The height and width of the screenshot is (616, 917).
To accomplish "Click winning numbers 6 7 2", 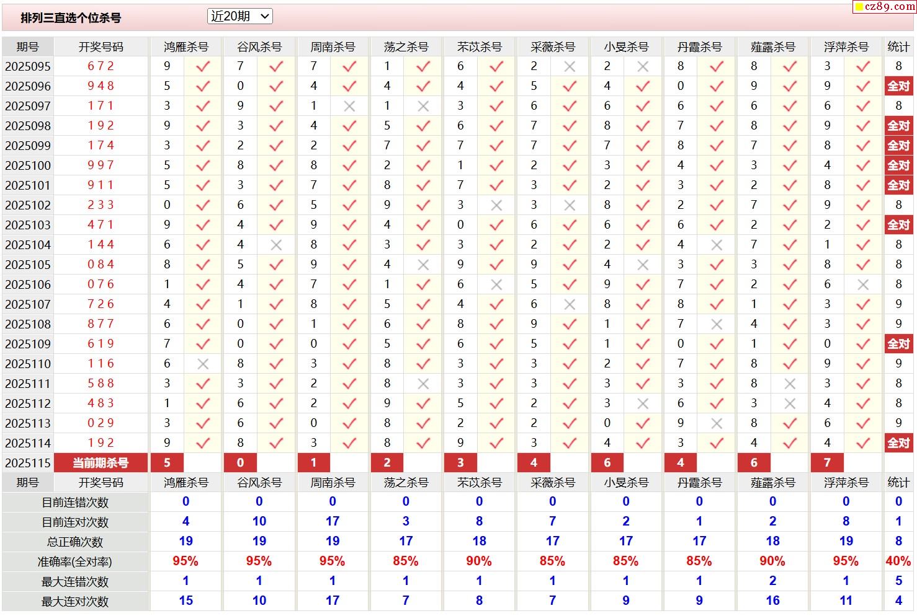I will pyautogui.click(x=101, y=66).
